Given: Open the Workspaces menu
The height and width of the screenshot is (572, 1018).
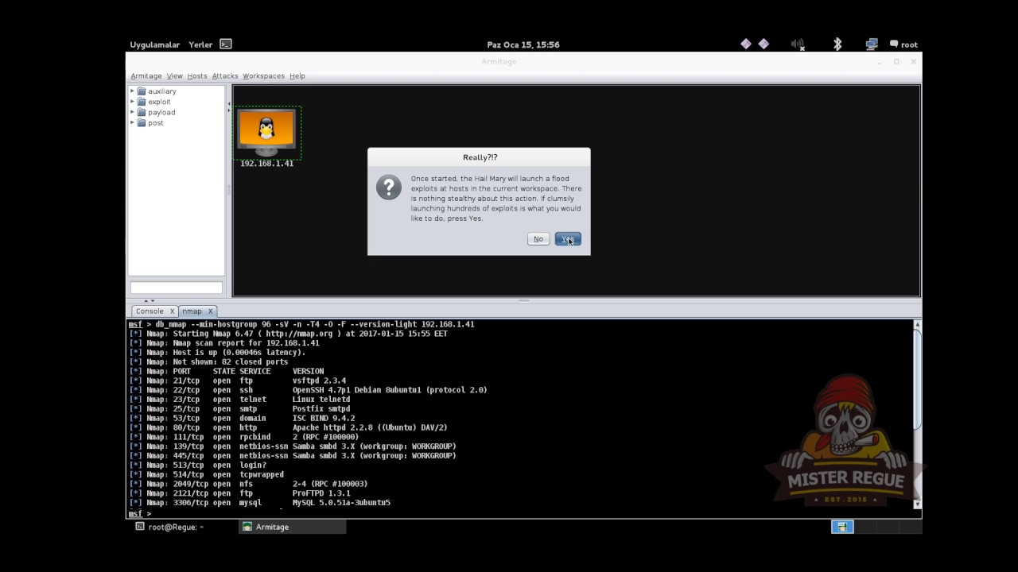Looking at the screenshot, I should [x=263, y=76].
